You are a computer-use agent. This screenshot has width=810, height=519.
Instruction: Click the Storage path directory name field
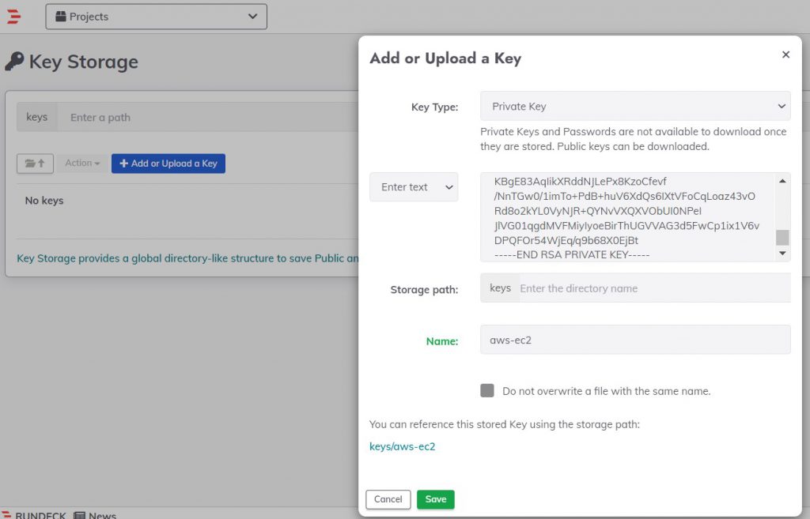[x=653, y=288]
